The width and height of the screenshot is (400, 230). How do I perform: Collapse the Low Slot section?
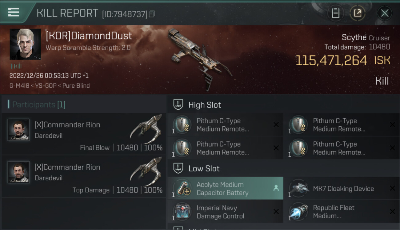(x=204, y=168)
